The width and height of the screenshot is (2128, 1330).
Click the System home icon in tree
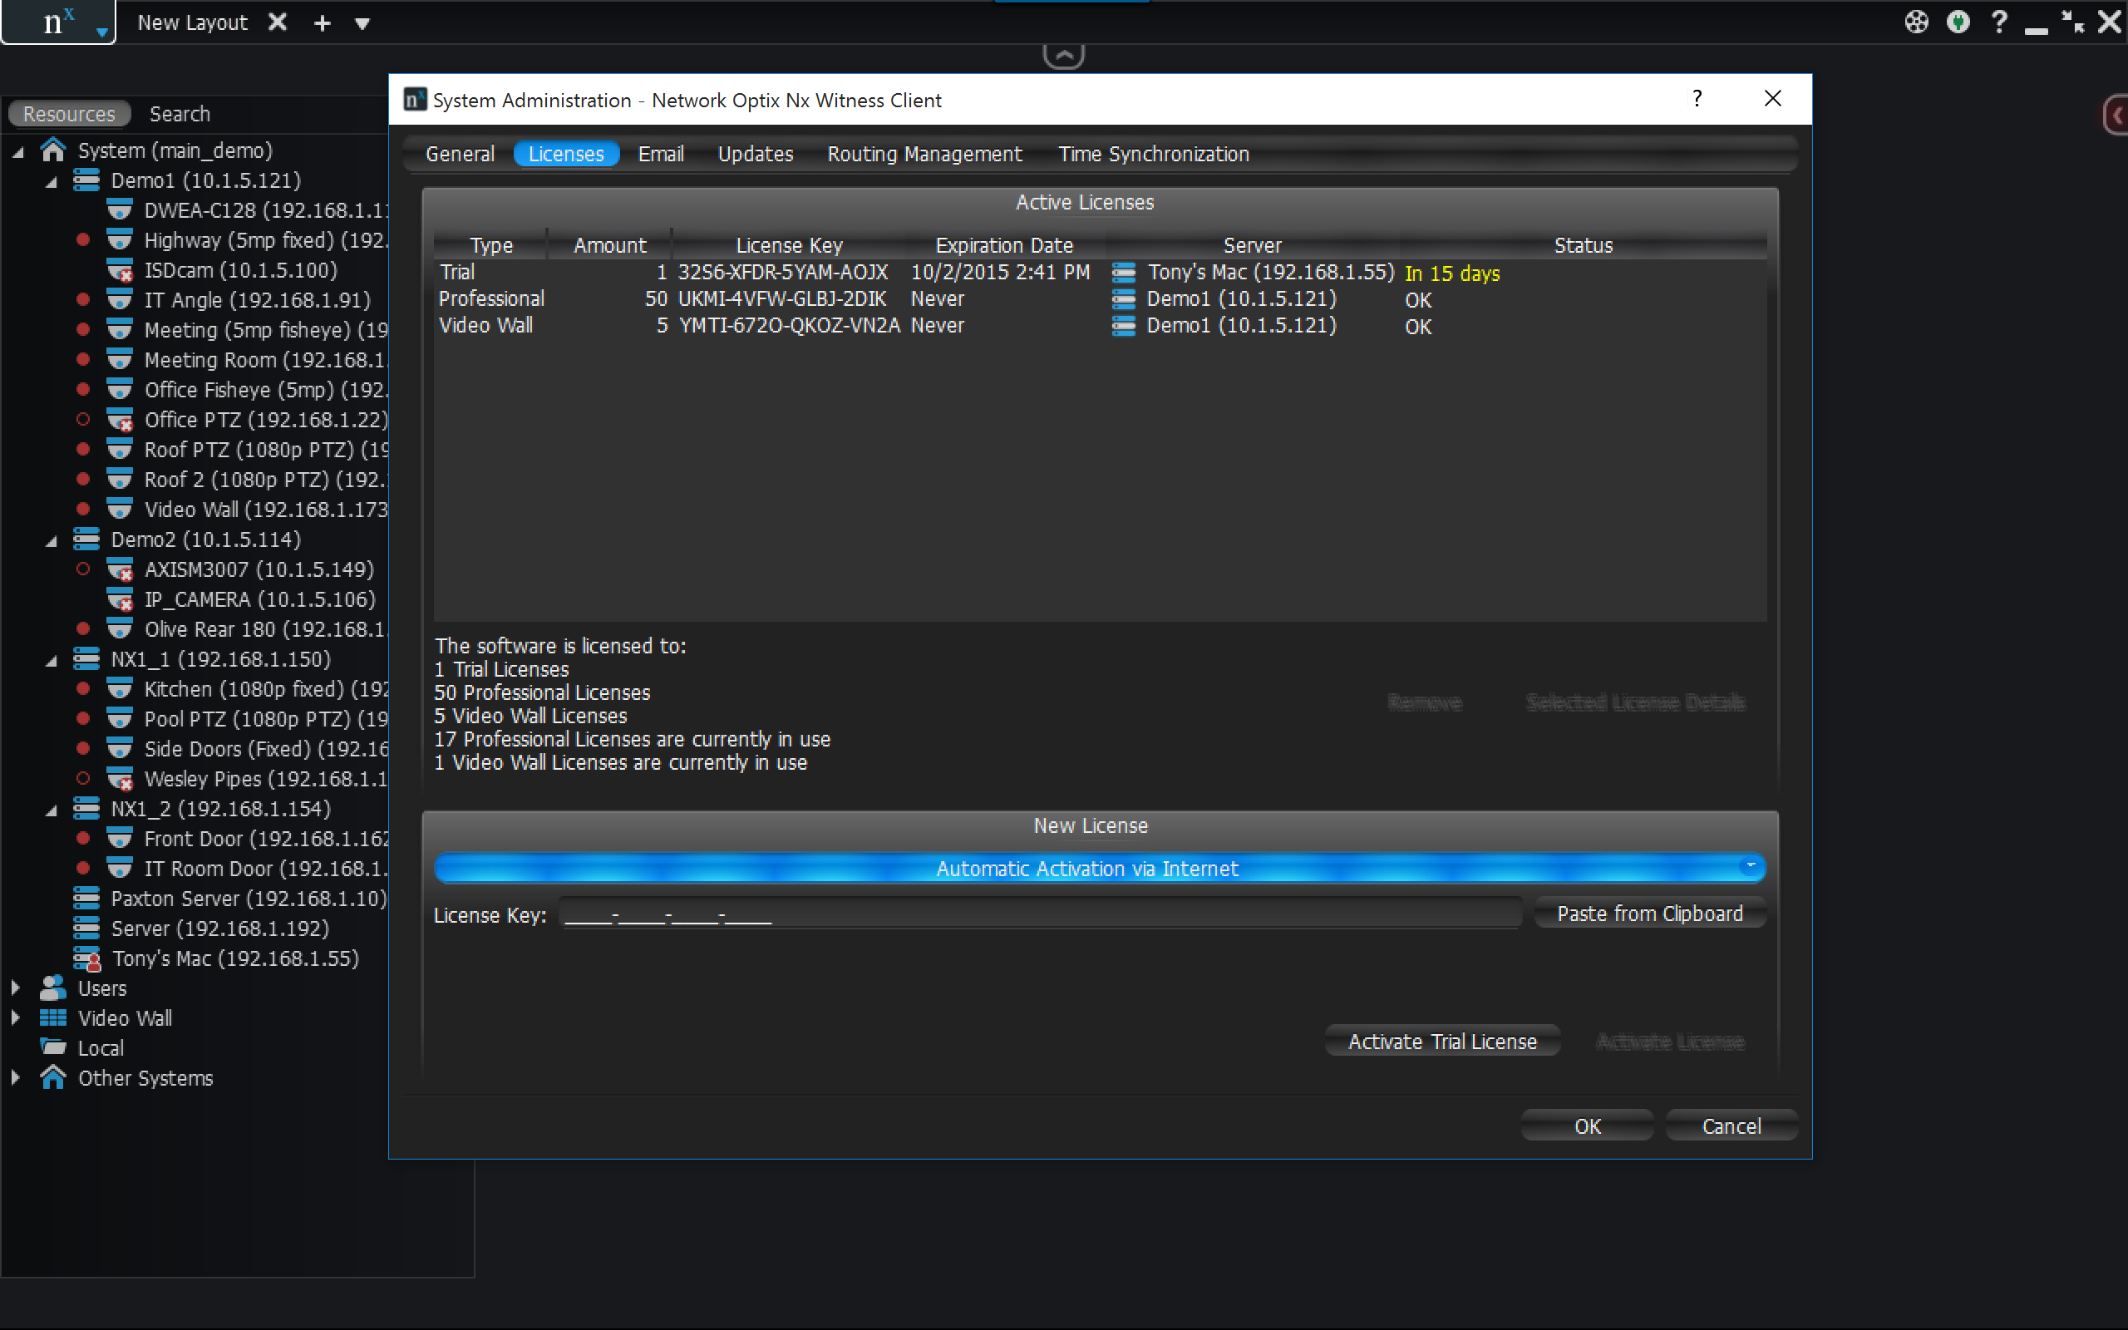(52, 150)
